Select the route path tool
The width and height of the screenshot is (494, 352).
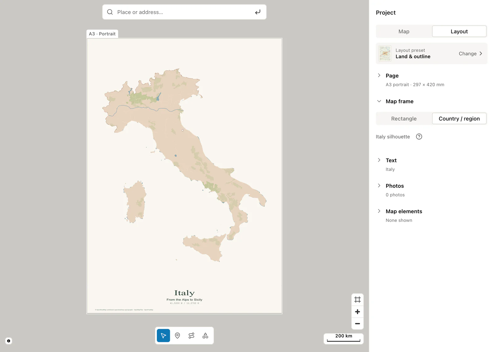pos(191,336)
